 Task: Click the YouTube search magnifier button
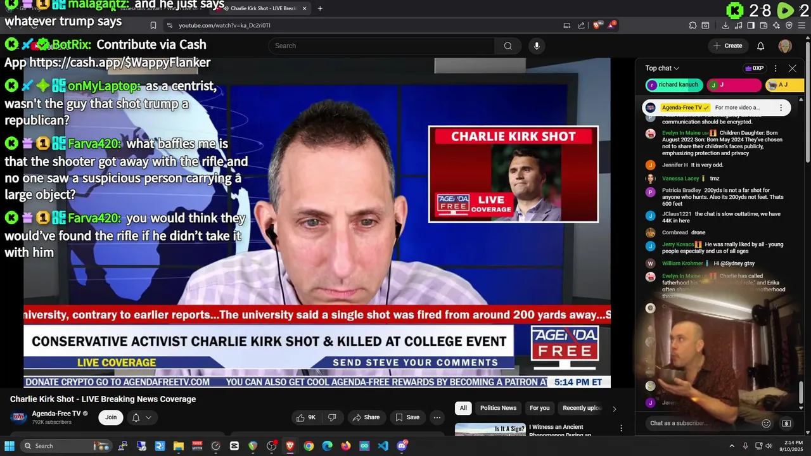[508, 46]
